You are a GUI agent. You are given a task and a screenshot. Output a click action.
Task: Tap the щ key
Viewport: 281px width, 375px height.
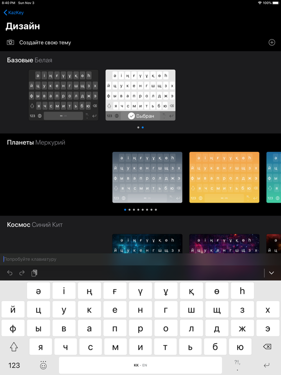(217, 309)
